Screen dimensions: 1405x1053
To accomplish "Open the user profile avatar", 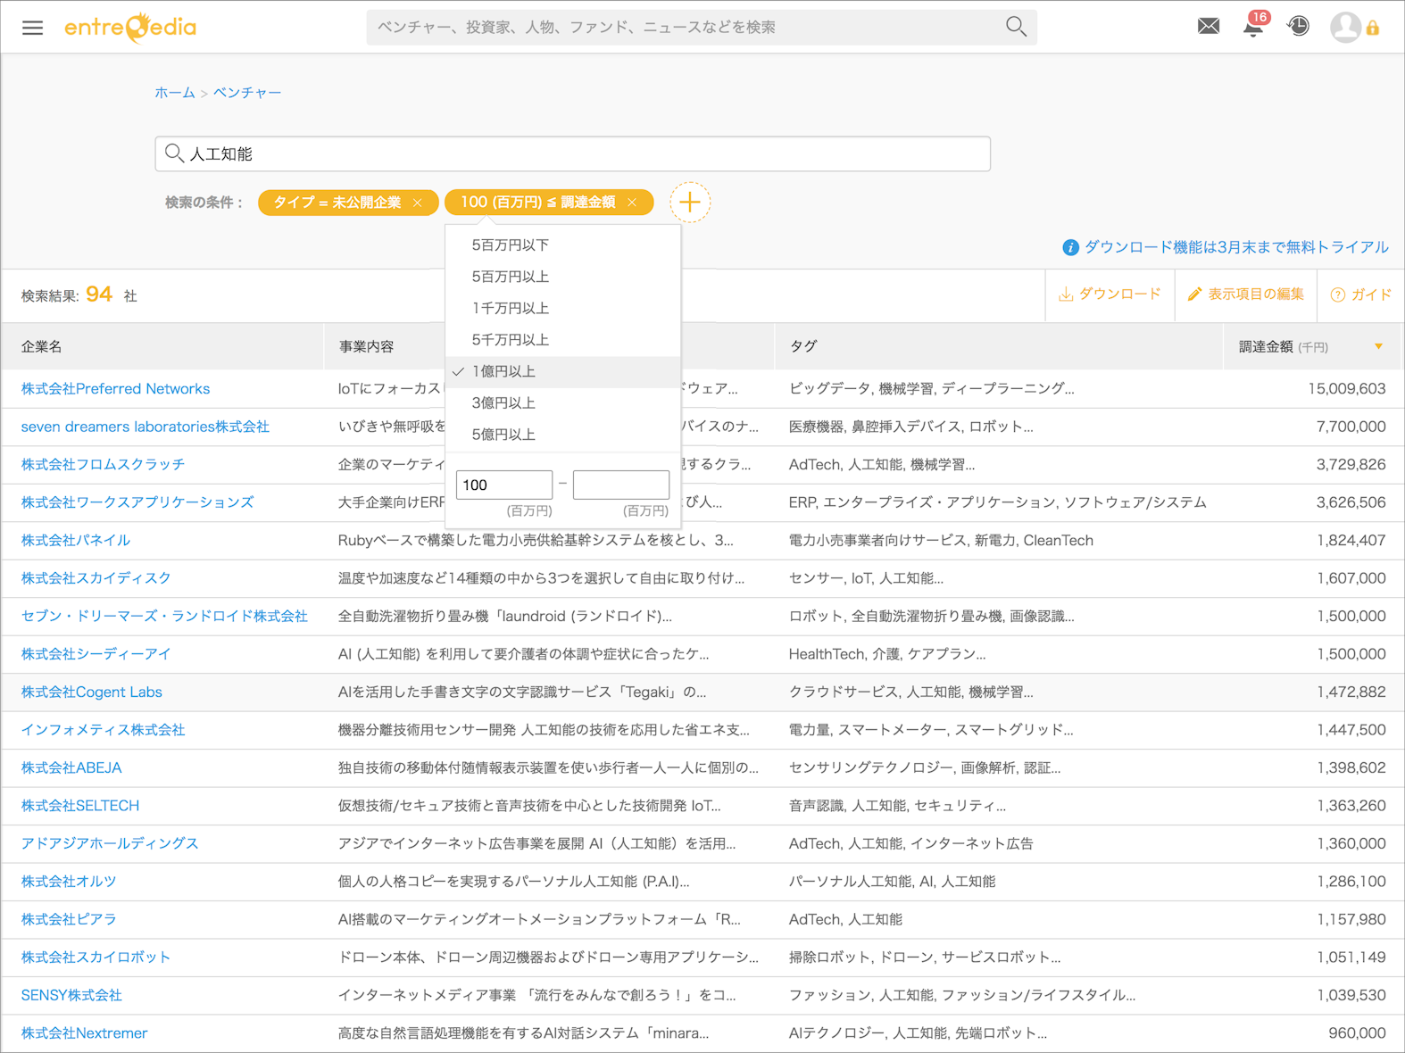I will click(1344, 28).
